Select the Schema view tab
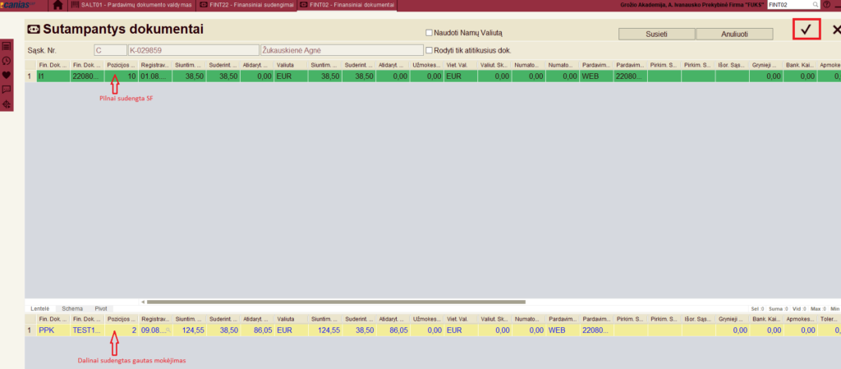Image resolution: width=841 pixels, height=369 pixels. click(x=72, y=308)
